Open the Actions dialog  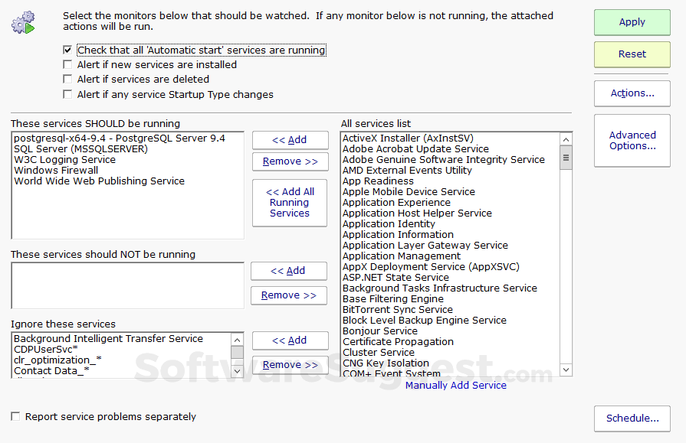[632, 93]
